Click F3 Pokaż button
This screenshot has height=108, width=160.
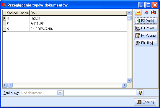[146, 28]
